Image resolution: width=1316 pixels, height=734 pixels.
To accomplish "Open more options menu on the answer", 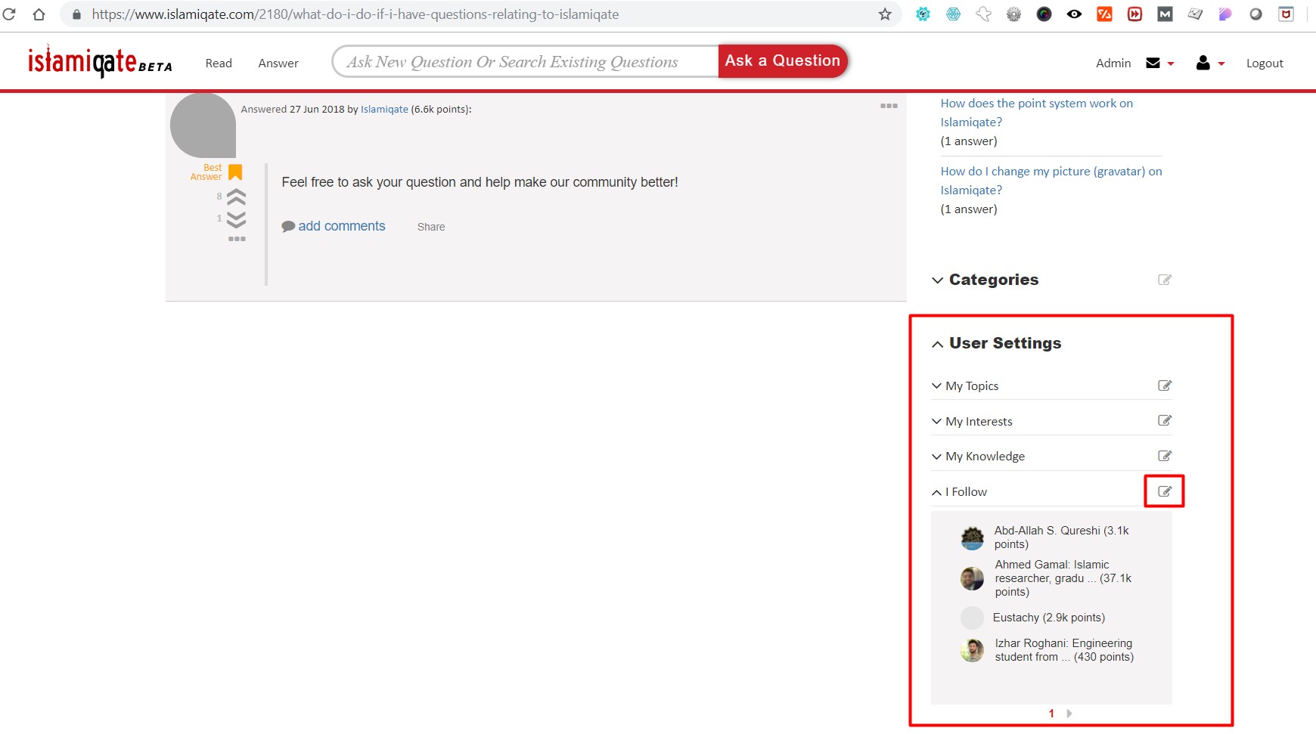I will point(889,106).
